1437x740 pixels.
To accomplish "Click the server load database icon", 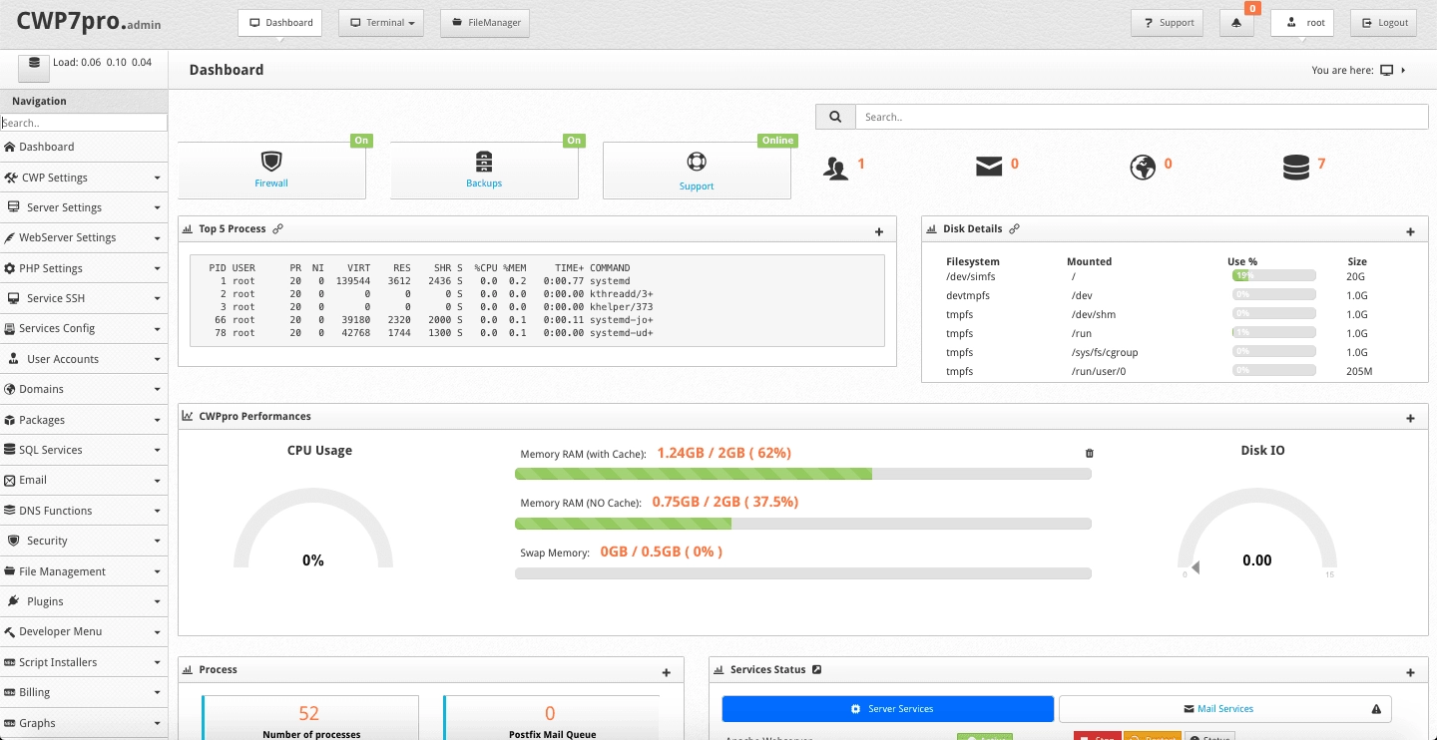I will [34, 66].
